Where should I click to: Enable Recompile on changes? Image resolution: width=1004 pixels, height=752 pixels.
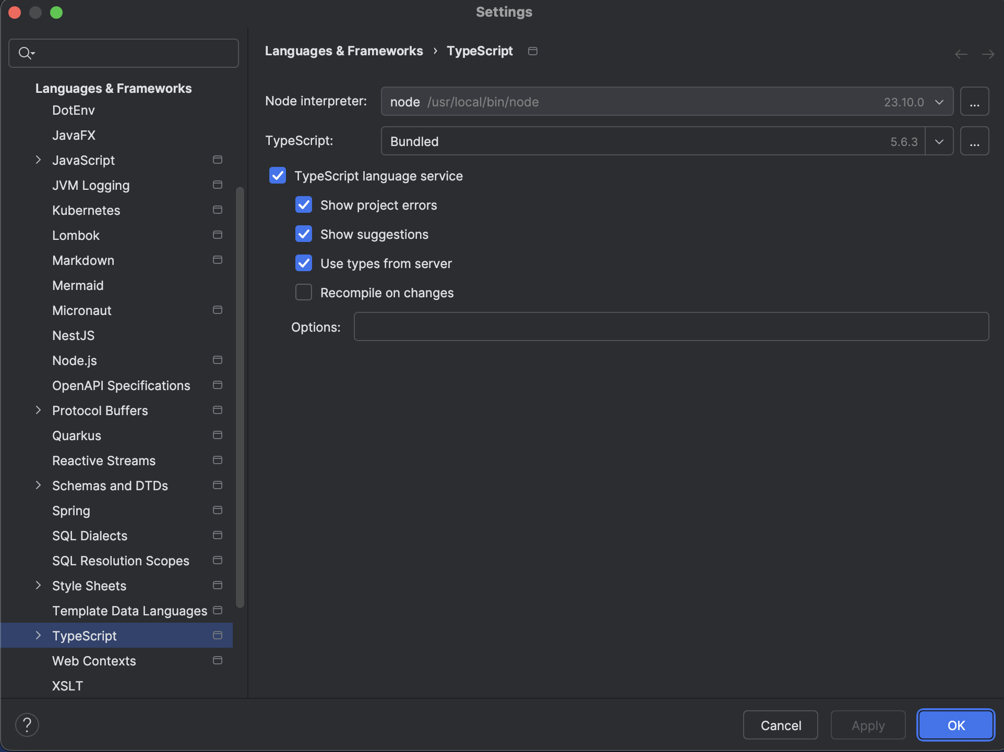click(304, 293)
